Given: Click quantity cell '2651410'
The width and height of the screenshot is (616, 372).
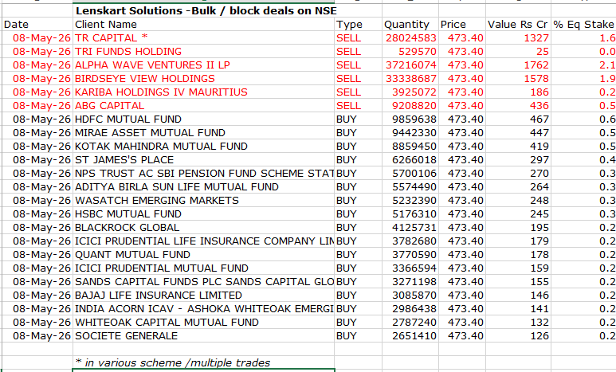Looking at the screenshot, I should coord(410,336).
